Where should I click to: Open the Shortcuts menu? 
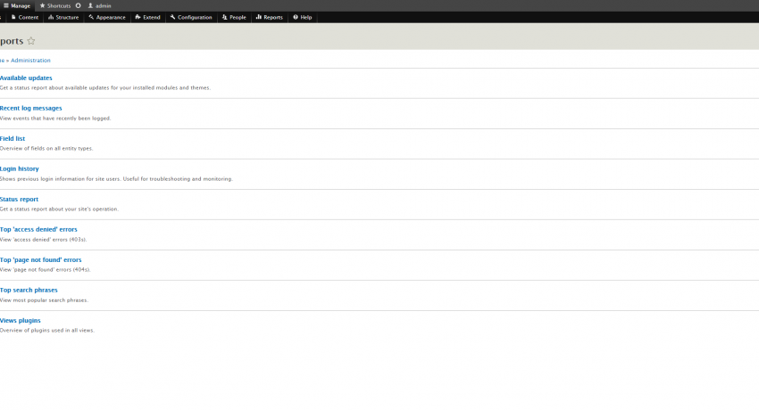[x=55, y=6]
